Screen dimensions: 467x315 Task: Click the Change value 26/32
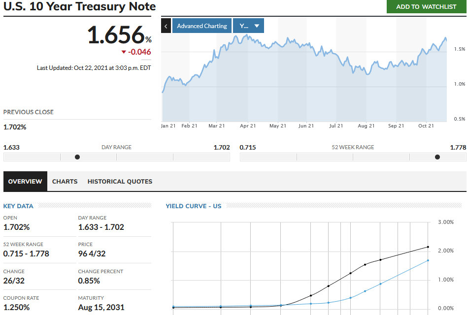[14, 281]
